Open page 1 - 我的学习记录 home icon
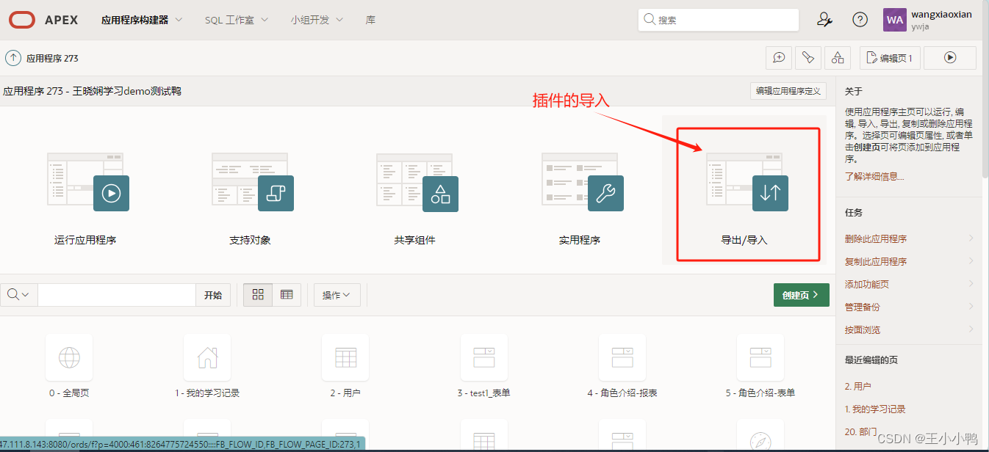The image size is (989, 452). tap(207, 357)
